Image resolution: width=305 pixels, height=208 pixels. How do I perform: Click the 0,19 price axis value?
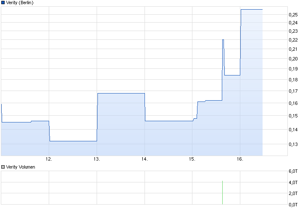293,69
